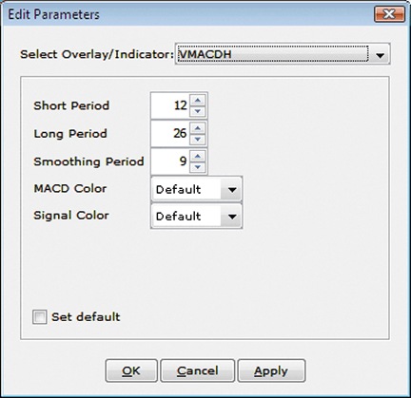
Task: Click inside the Long Period number field
Action: 170,134
